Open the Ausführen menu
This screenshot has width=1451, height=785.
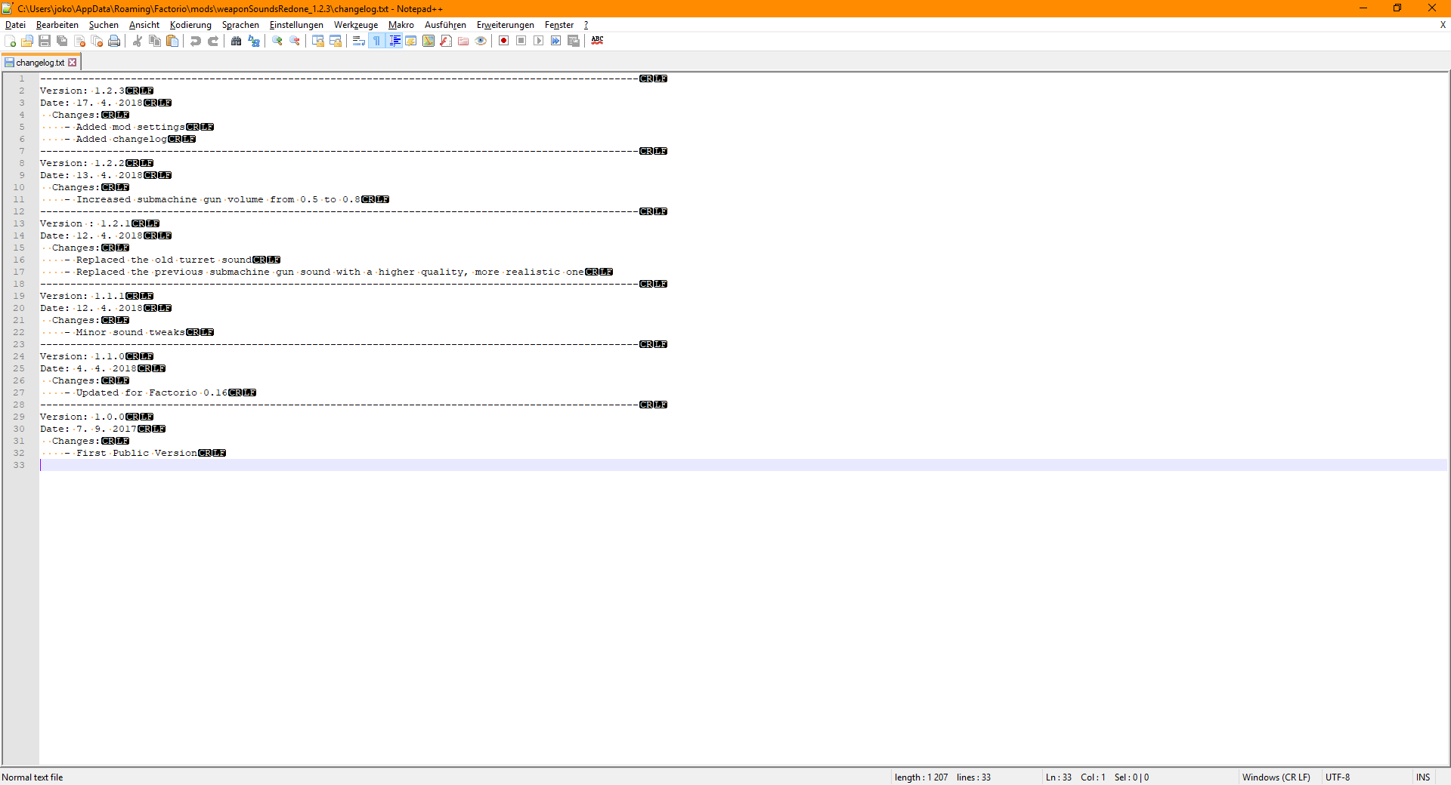point(445,25)
